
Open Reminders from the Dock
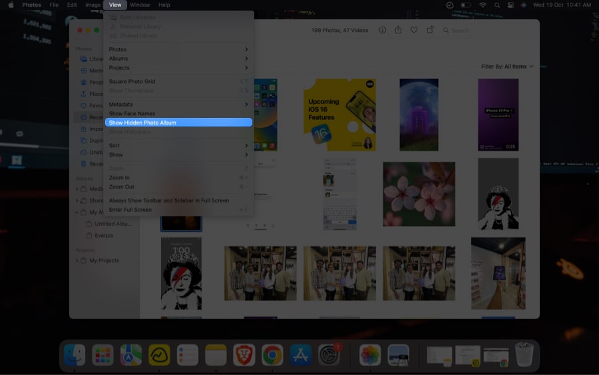[x=187, y=355]
